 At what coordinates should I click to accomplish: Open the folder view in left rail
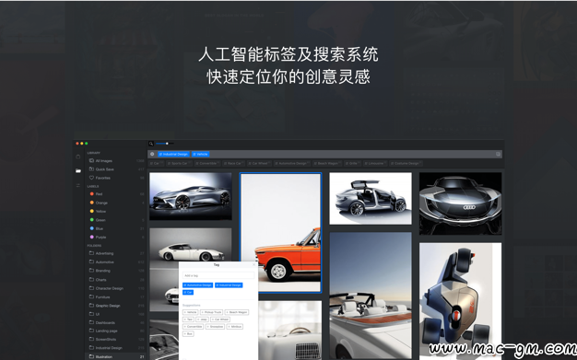pos(78,170)
